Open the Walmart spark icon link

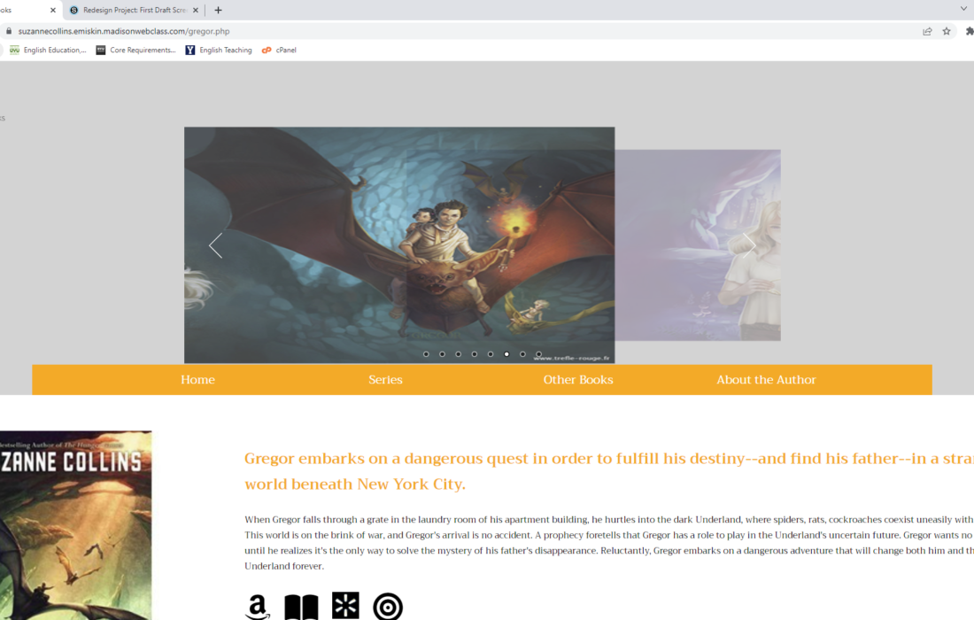[345, 606]
